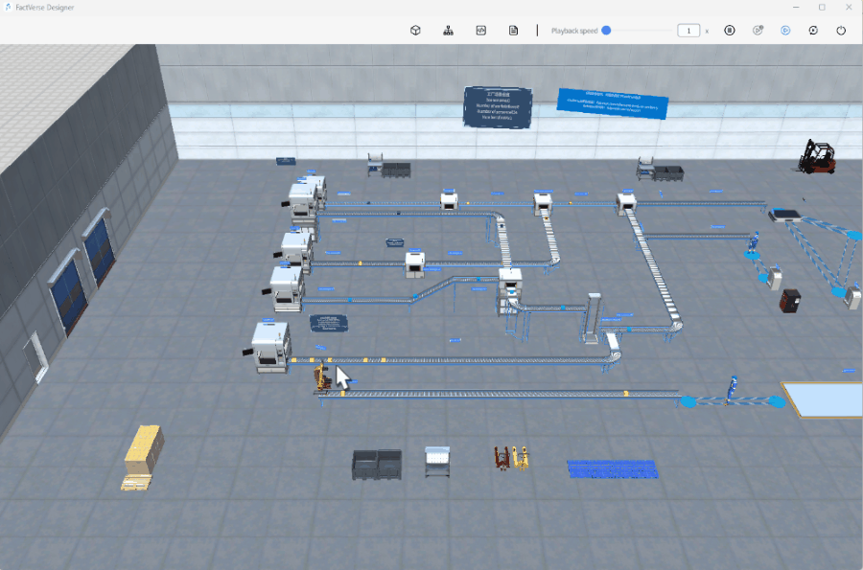Click the pause simulation icon
This screenshot has width=863, height=570.
click(729, 30)
